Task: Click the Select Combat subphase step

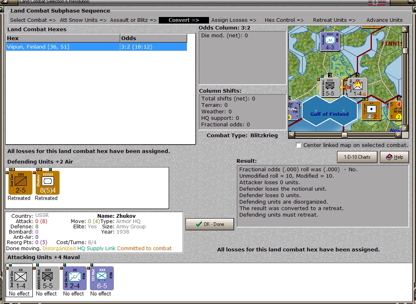Action: tap(33, 20)
